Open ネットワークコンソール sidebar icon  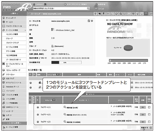[x=4, y=26]
